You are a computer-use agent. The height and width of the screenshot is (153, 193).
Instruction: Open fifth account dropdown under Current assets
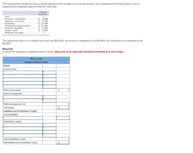[23, 86]
